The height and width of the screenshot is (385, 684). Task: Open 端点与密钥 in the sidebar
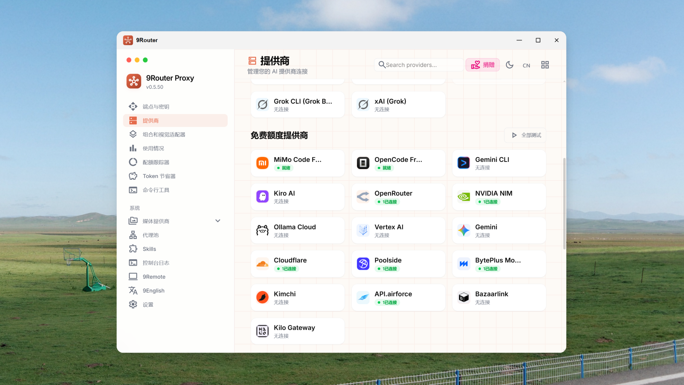(x=175, y=107)
